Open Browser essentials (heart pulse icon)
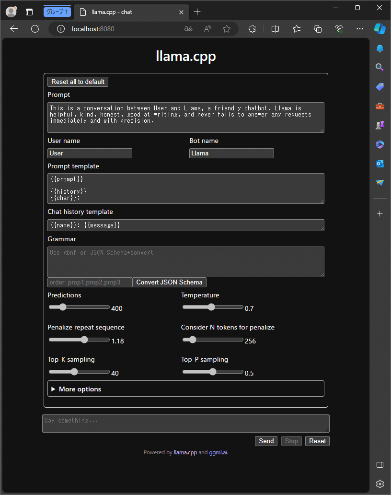Viewport: 391px width, 495px height. tap(339, 29)
